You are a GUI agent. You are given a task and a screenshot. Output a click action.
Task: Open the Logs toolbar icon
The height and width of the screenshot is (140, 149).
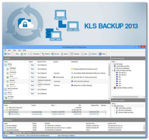pyautogui.click(x=82, y=54)
